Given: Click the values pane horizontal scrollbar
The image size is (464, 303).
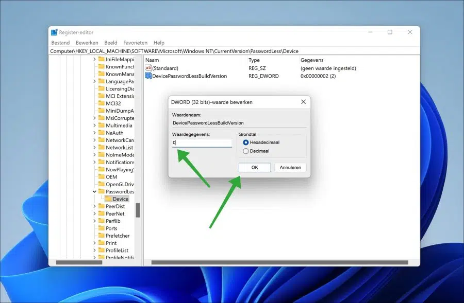Looking at the screenshot, I should 279,262.
